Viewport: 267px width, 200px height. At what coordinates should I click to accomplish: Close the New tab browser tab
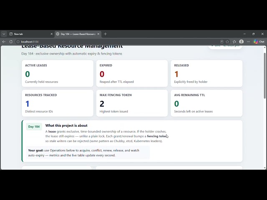pyautogui.click(x=52, y=34)
